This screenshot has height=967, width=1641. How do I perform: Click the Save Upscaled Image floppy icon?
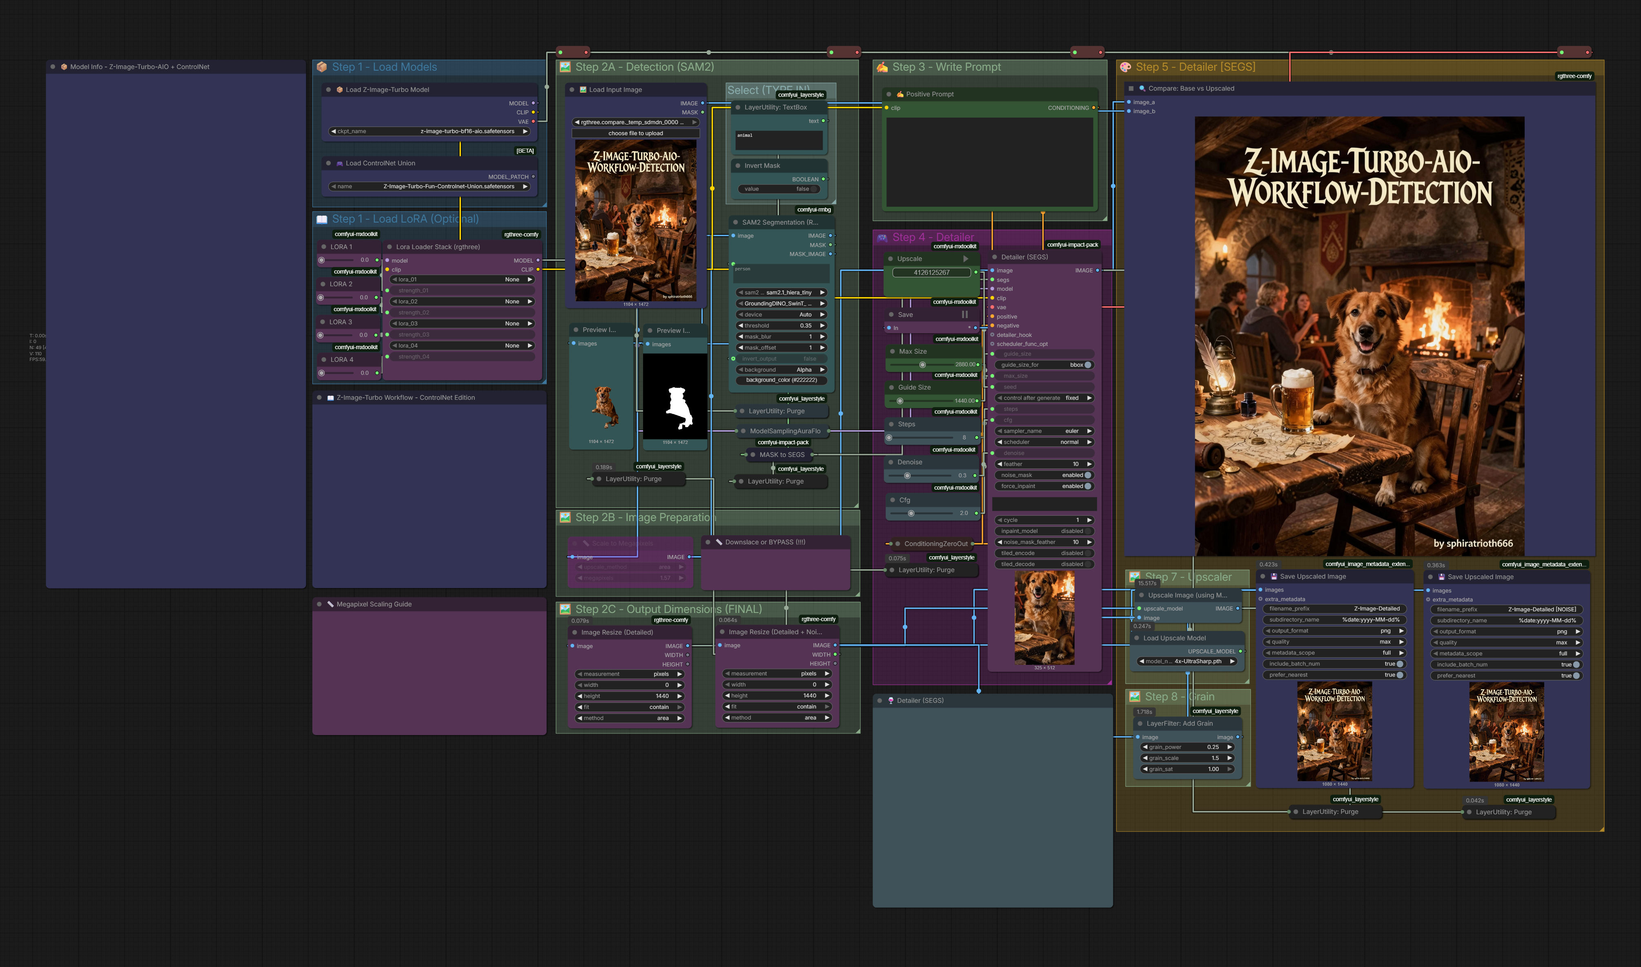coord(1274,576)
